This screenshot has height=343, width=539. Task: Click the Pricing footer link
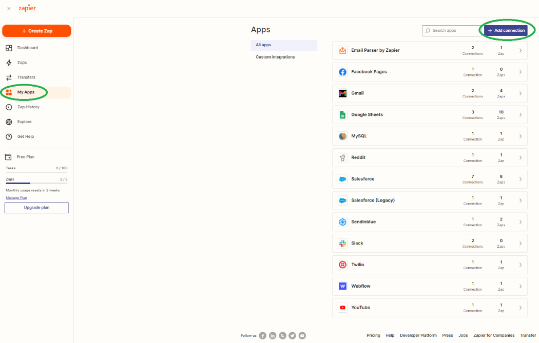point(373,335)
